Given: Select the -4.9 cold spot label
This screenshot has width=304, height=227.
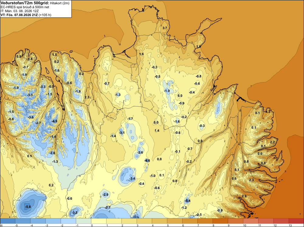Looking at the screenshot, I should coord(54,121).
